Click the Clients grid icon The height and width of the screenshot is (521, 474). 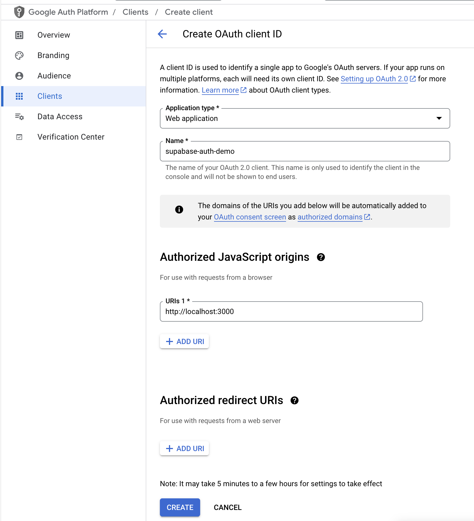[19, 96]
